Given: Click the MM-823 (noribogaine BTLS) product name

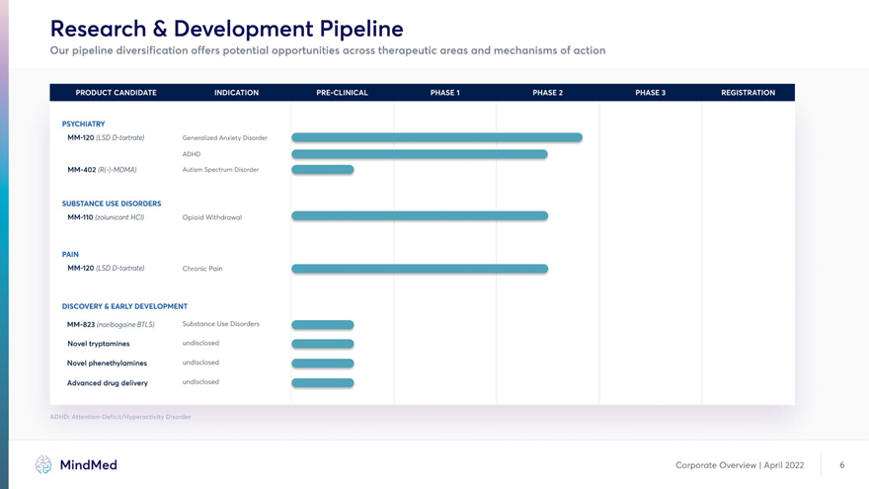Looking at the screenshot, I should (x=111, y=324).
